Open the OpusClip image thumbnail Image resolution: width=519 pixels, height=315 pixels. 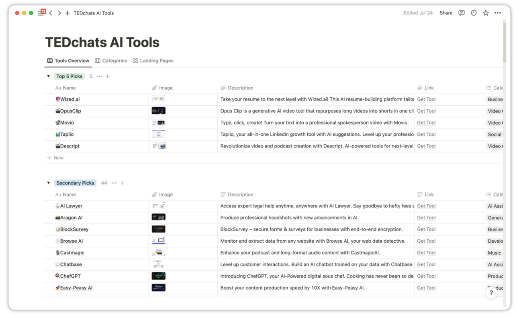159,111
